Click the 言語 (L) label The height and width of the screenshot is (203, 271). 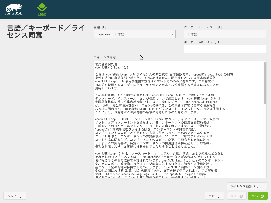tap(100, 27)
